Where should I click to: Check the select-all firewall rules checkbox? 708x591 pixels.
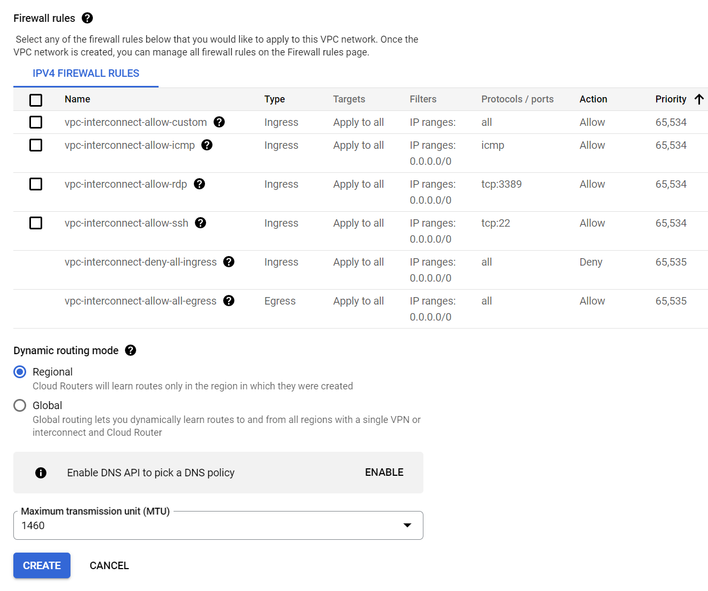(x=35, y=100)
